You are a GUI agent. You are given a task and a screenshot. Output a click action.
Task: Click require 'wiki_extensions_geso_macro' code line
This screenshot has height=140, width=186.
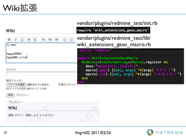[x=113, y=30]
